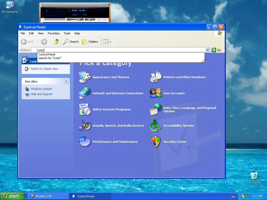The width and height of the screenshot is (267, 200).
Task: Select Winamp 2.95 taskbar button
Action: [x=48, y=196]
